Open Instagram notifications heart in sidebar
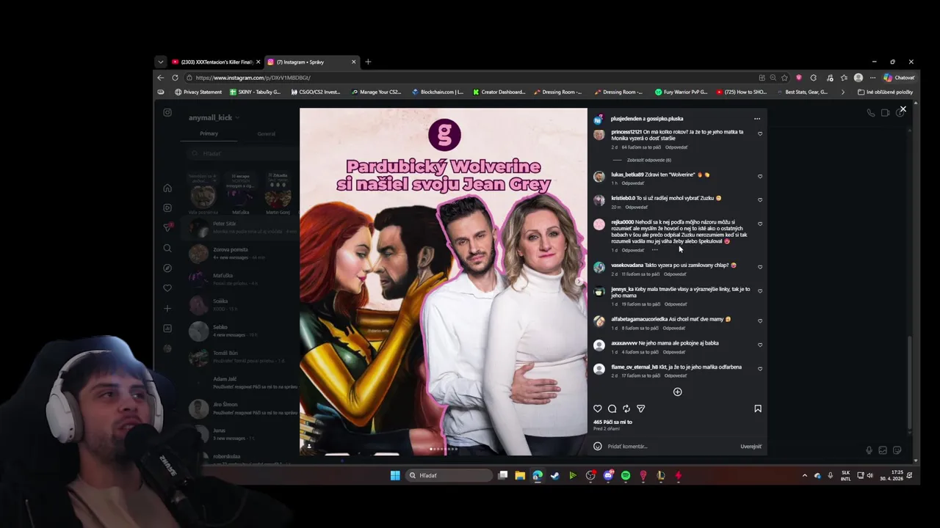This screenshot has height=528, width=940. (x=167, y=288)
